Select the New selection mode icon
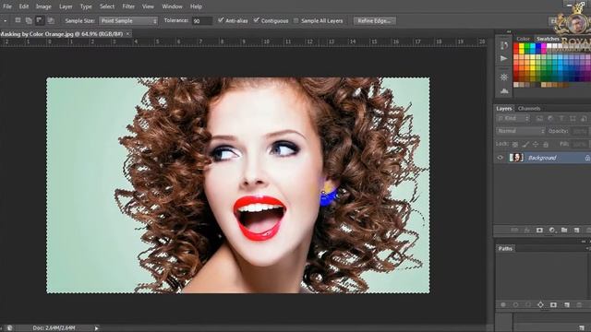The height and width of the screenshot is (332, 591). (x=18, y=20)
